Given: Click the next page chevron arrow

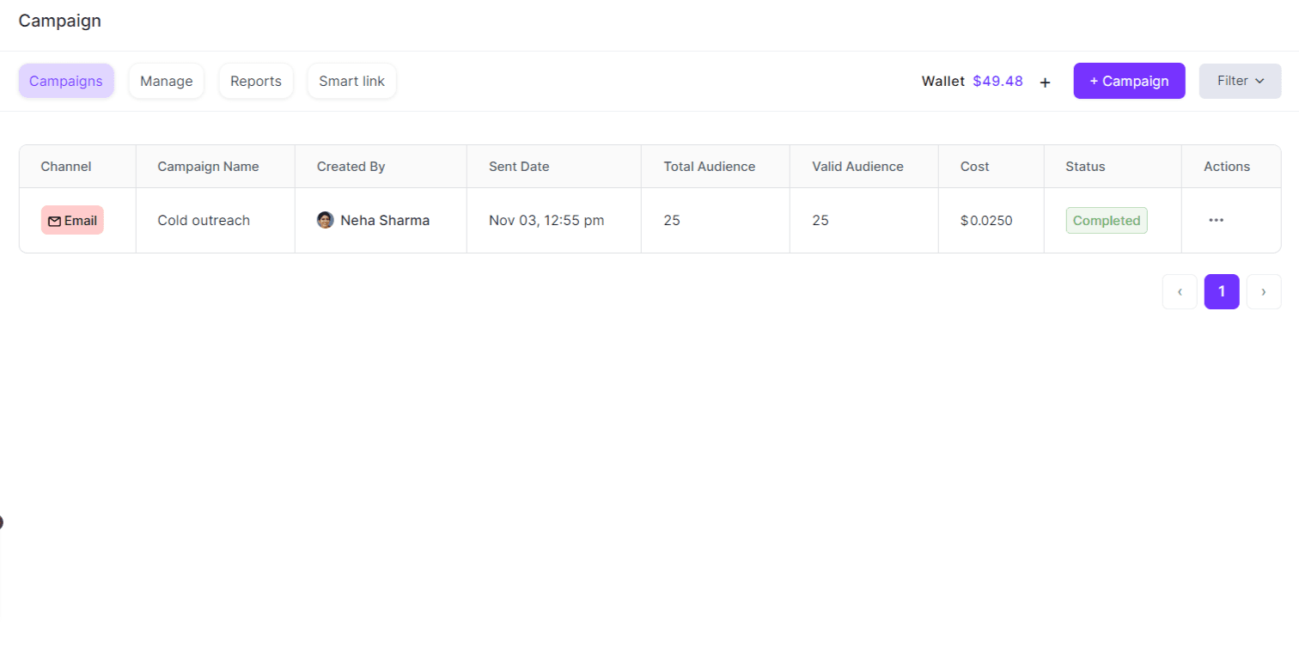Looking at the screenshot, I should [x=1264, y=291].
